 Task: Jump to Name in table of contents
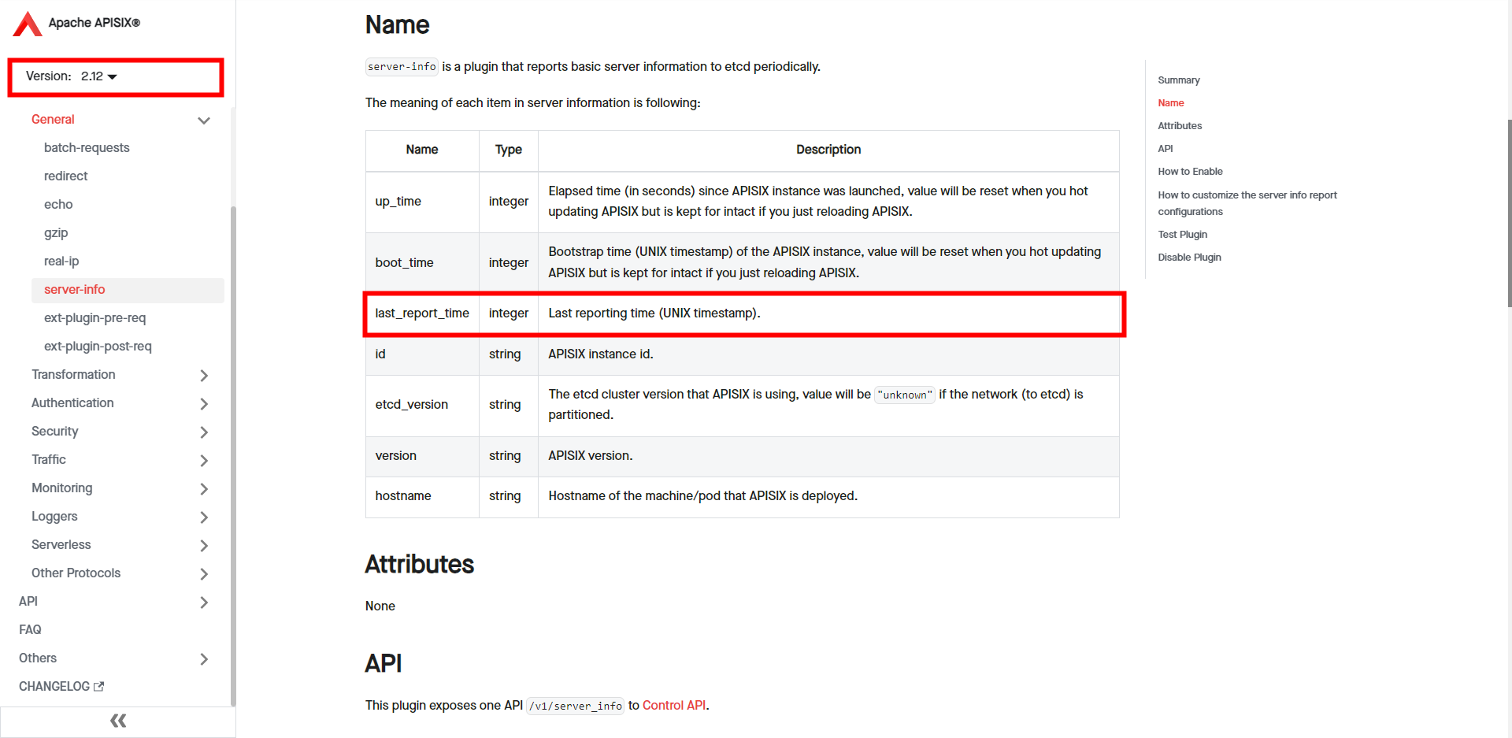point(1171,103)
